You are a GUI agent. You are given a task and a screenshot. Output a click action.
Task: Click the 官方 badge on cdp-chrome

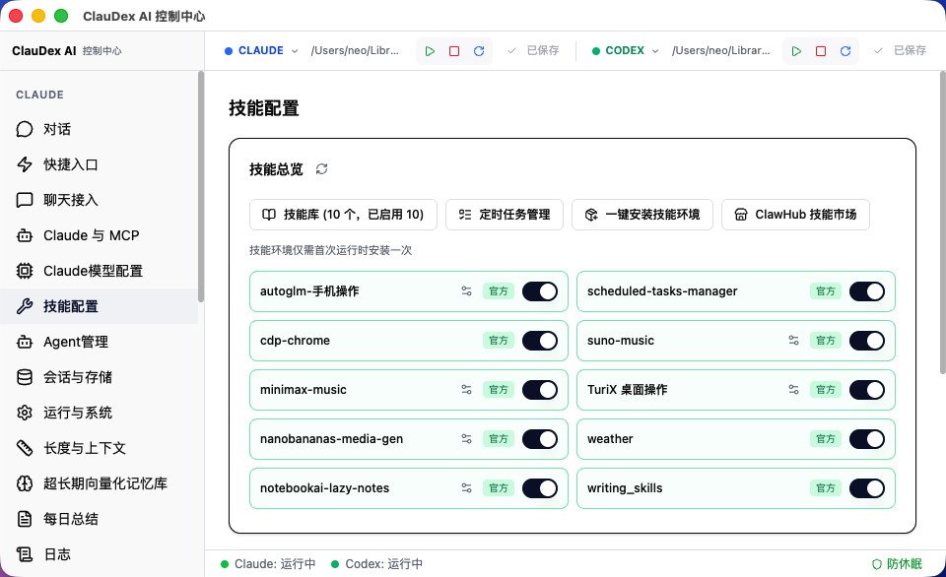[x=499, y=341]
